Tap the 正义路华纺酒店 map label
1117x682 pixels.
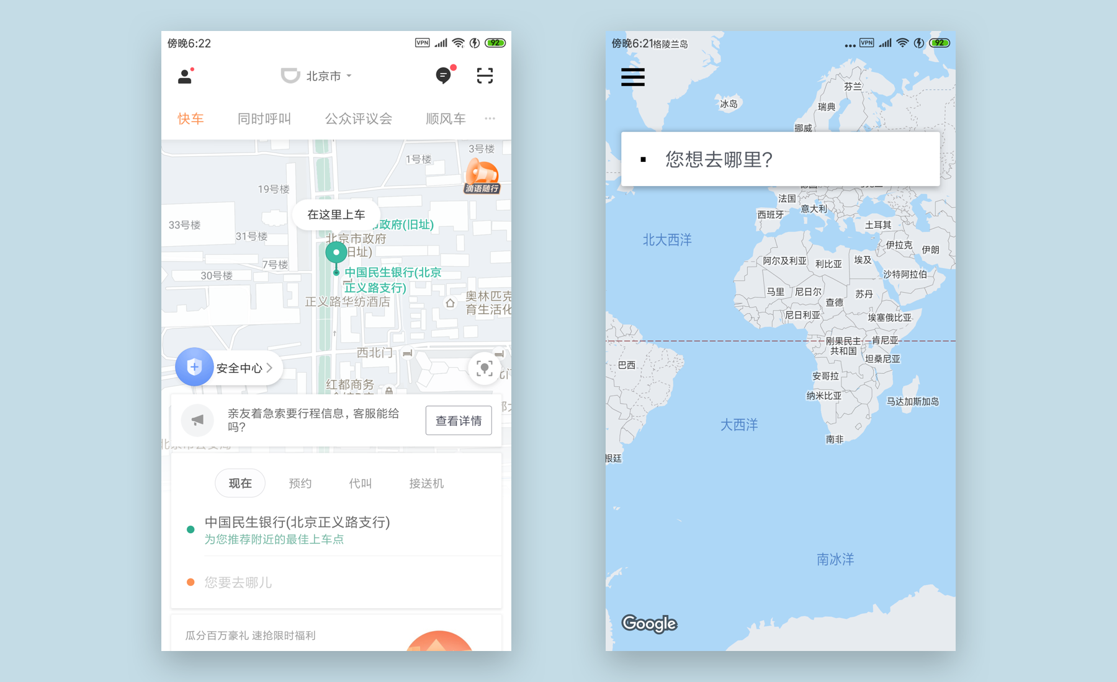348,301
